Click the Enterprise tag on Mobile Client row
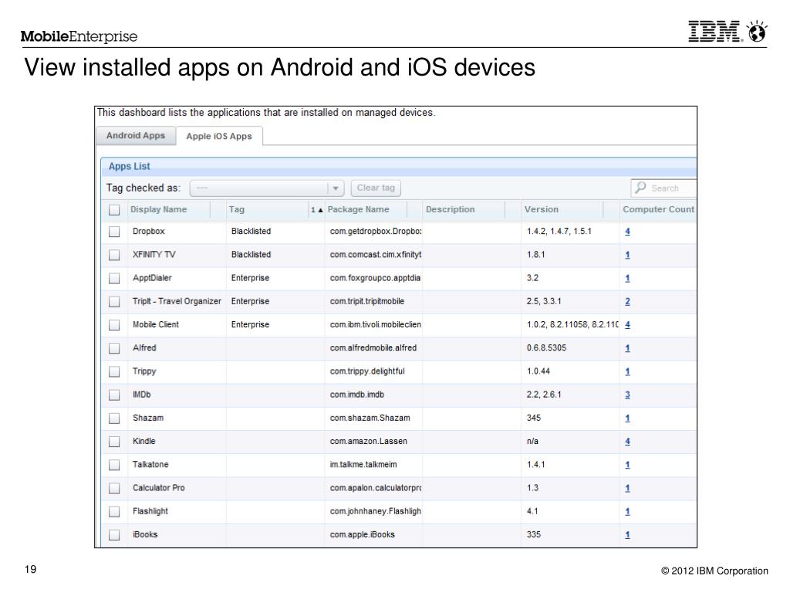This screenshot has width=790, height=593. coord(250,325)
